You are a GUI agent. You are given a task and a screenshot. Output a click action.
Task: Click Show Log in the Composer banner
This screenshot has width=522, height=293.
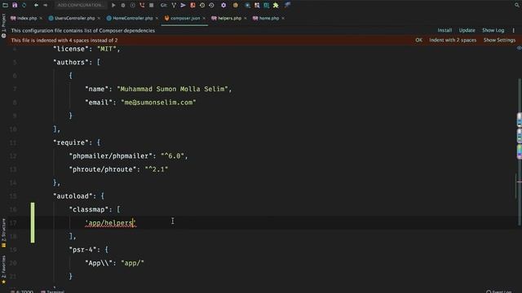[x=493, y=30]
